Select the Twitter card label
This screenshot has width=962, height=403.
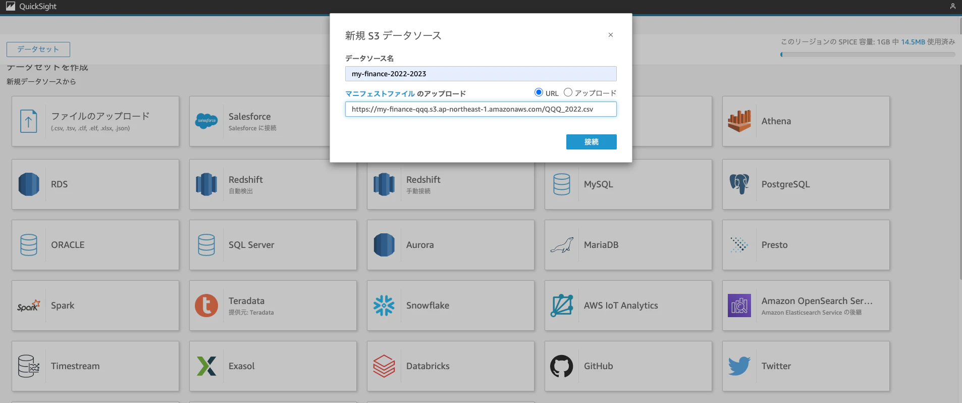tap(776, 366)
